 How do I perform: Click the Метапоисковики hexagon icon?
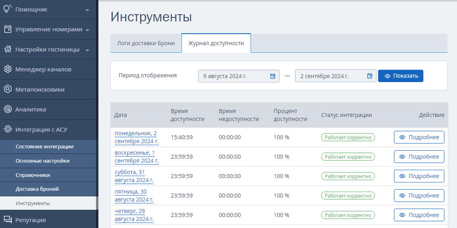tap(8, 89)
